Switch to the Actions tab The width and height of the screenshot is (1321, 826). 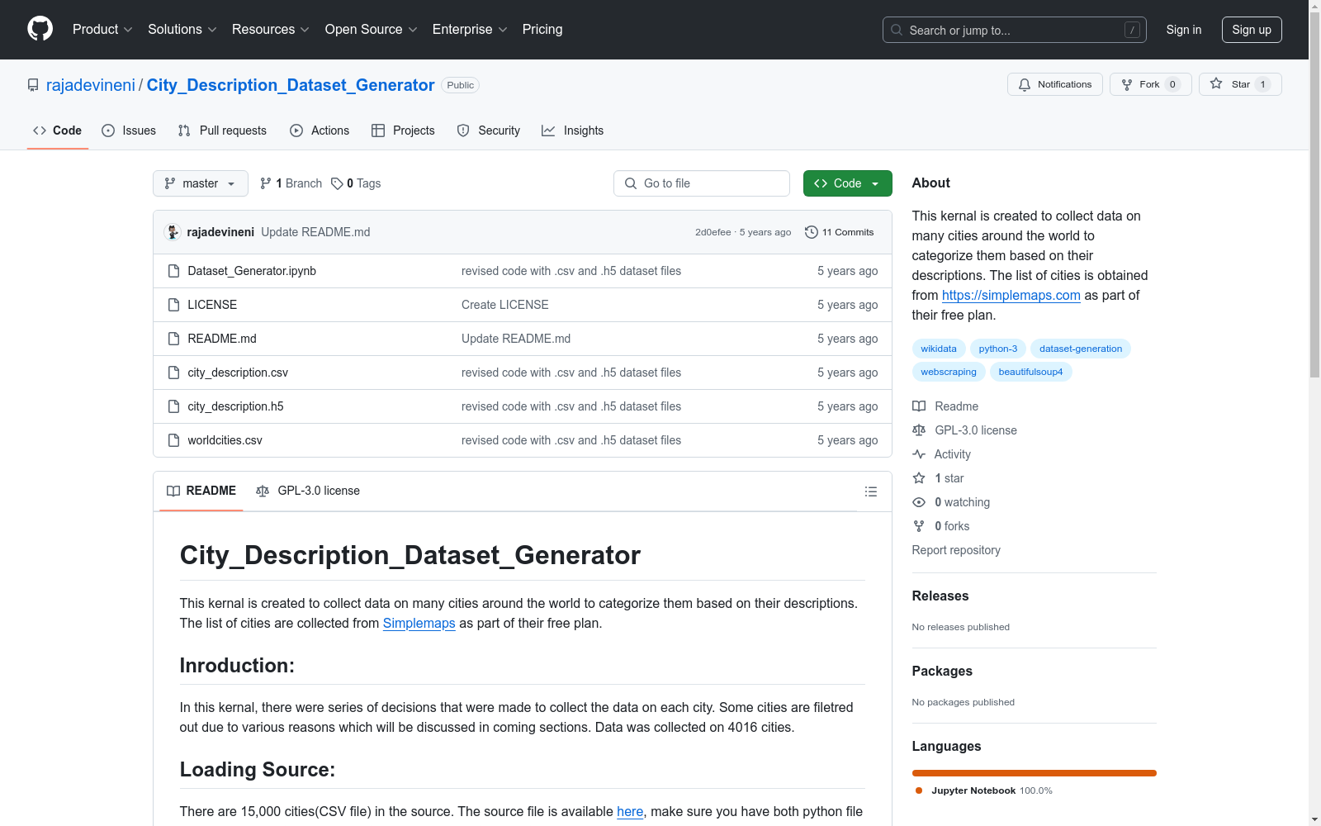click(320, 131)
